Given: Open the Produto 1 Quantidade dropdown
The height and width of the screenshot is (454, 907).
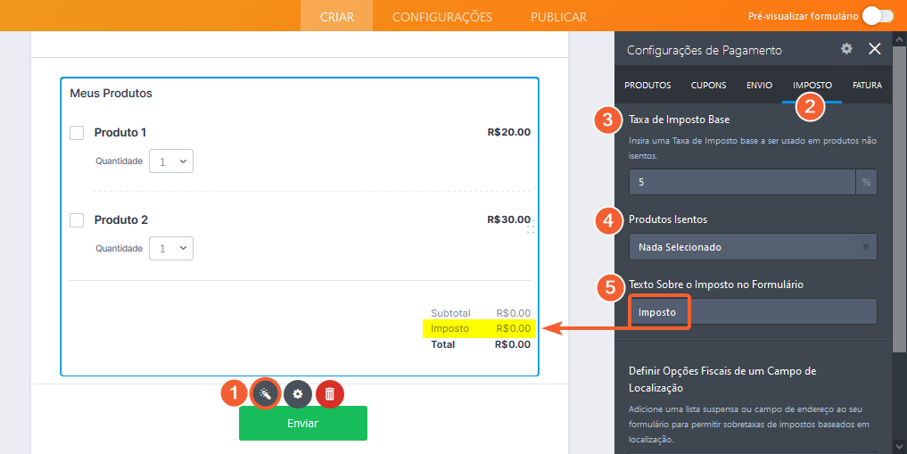Looking at the screenshot, I should (x=171, y=161).
